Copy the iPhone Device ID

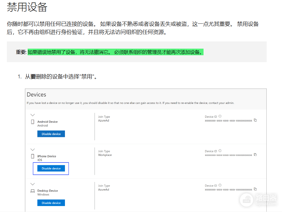(x=255, y=155)
